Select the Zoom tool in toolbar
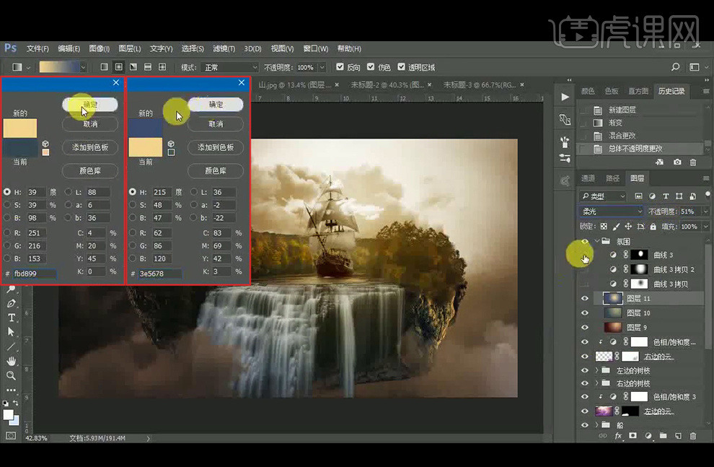This screenshot has height=467, width=714. coord(11,375)
